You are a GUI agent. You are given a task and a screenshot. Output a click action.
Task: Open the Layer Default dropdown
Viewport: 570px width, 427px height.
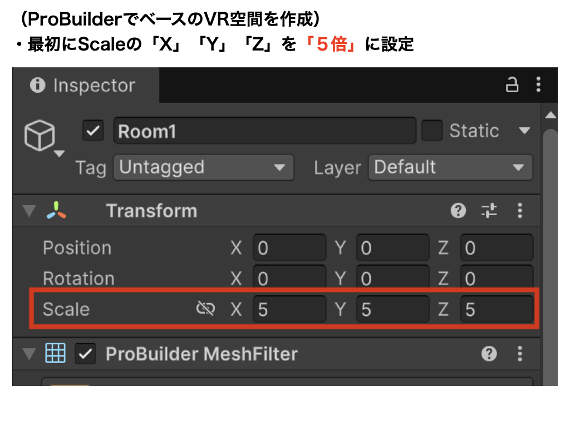(x=450, y=167)
